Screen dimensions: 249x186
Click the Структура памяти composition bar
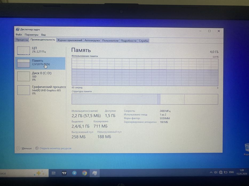145,99
